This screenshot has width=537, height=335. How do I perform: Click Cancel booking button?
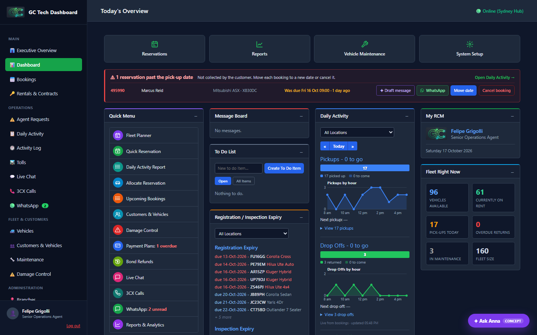click(x=496, y=90)
